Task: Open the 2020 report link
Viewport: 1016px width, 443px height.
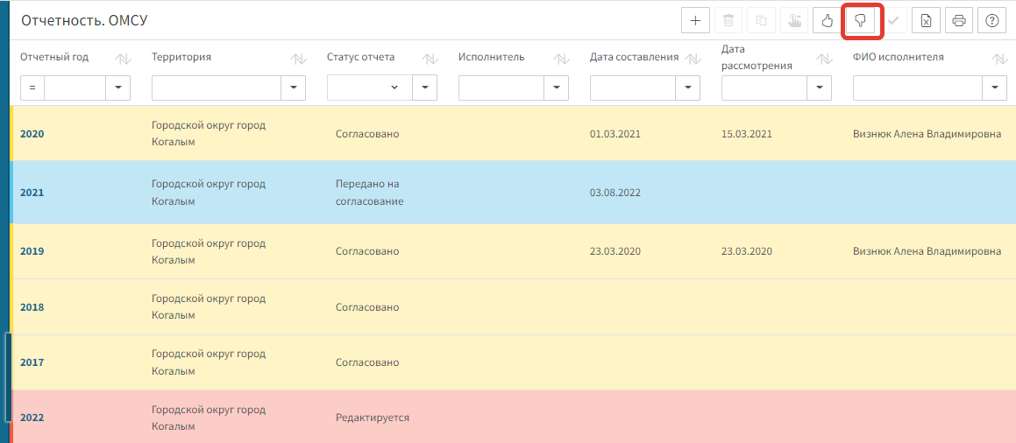Action: click(32, 134)
